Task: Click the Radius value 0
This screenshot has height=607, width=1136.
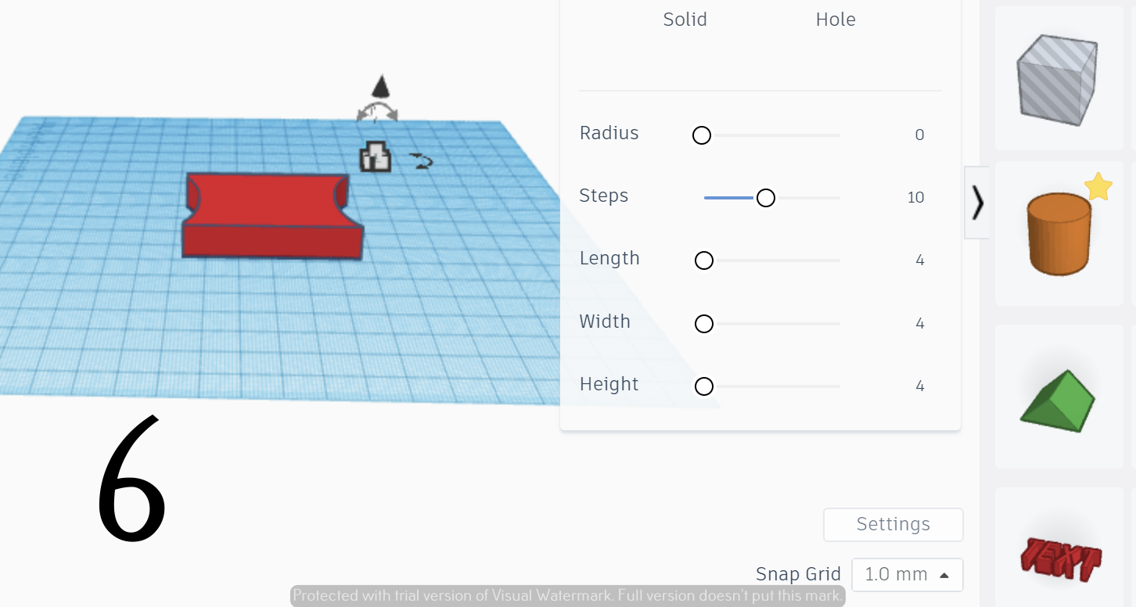Action: tap(919, 135)
